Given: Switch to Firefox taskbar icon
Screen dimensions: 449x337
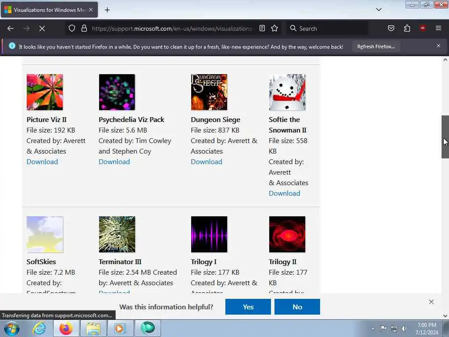Looking at the screenshot, I should [x=66, y=328].
